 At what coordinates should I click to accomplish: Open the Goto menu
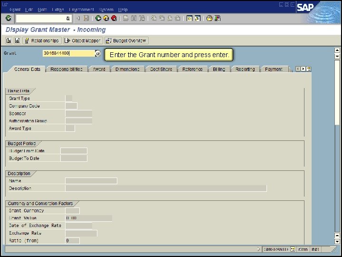click(42, 10)
